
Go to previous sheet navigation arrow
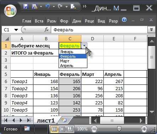pyautogui.click(x=13, y=120)
